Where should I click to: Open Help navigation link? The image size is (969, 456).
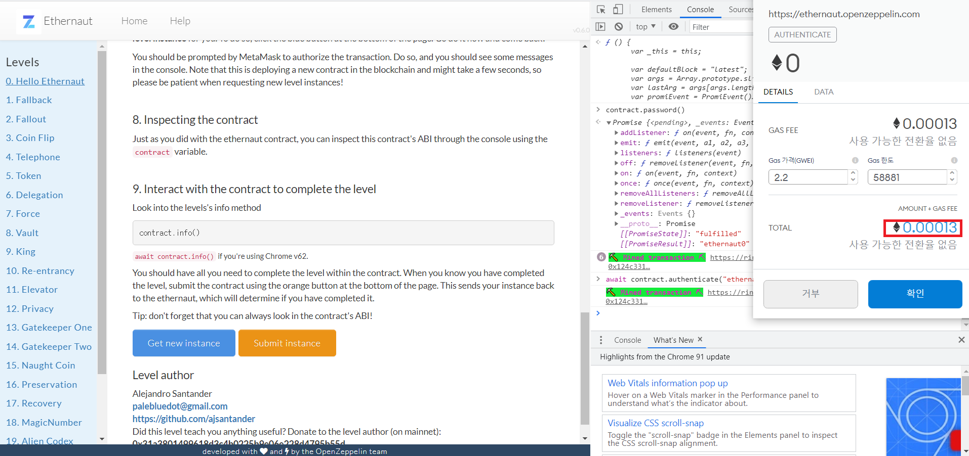click(180, 21)
